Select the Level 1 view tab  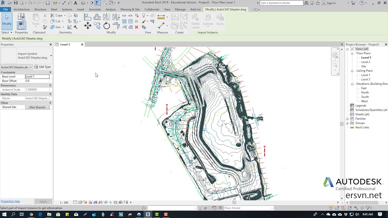(x=65, y=45)
